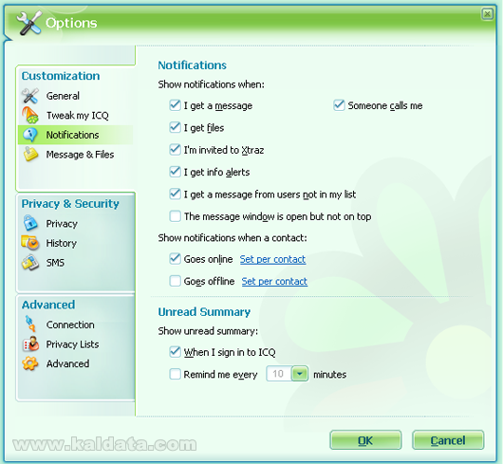Go to Privacy settings

click(x=62, y=224)
